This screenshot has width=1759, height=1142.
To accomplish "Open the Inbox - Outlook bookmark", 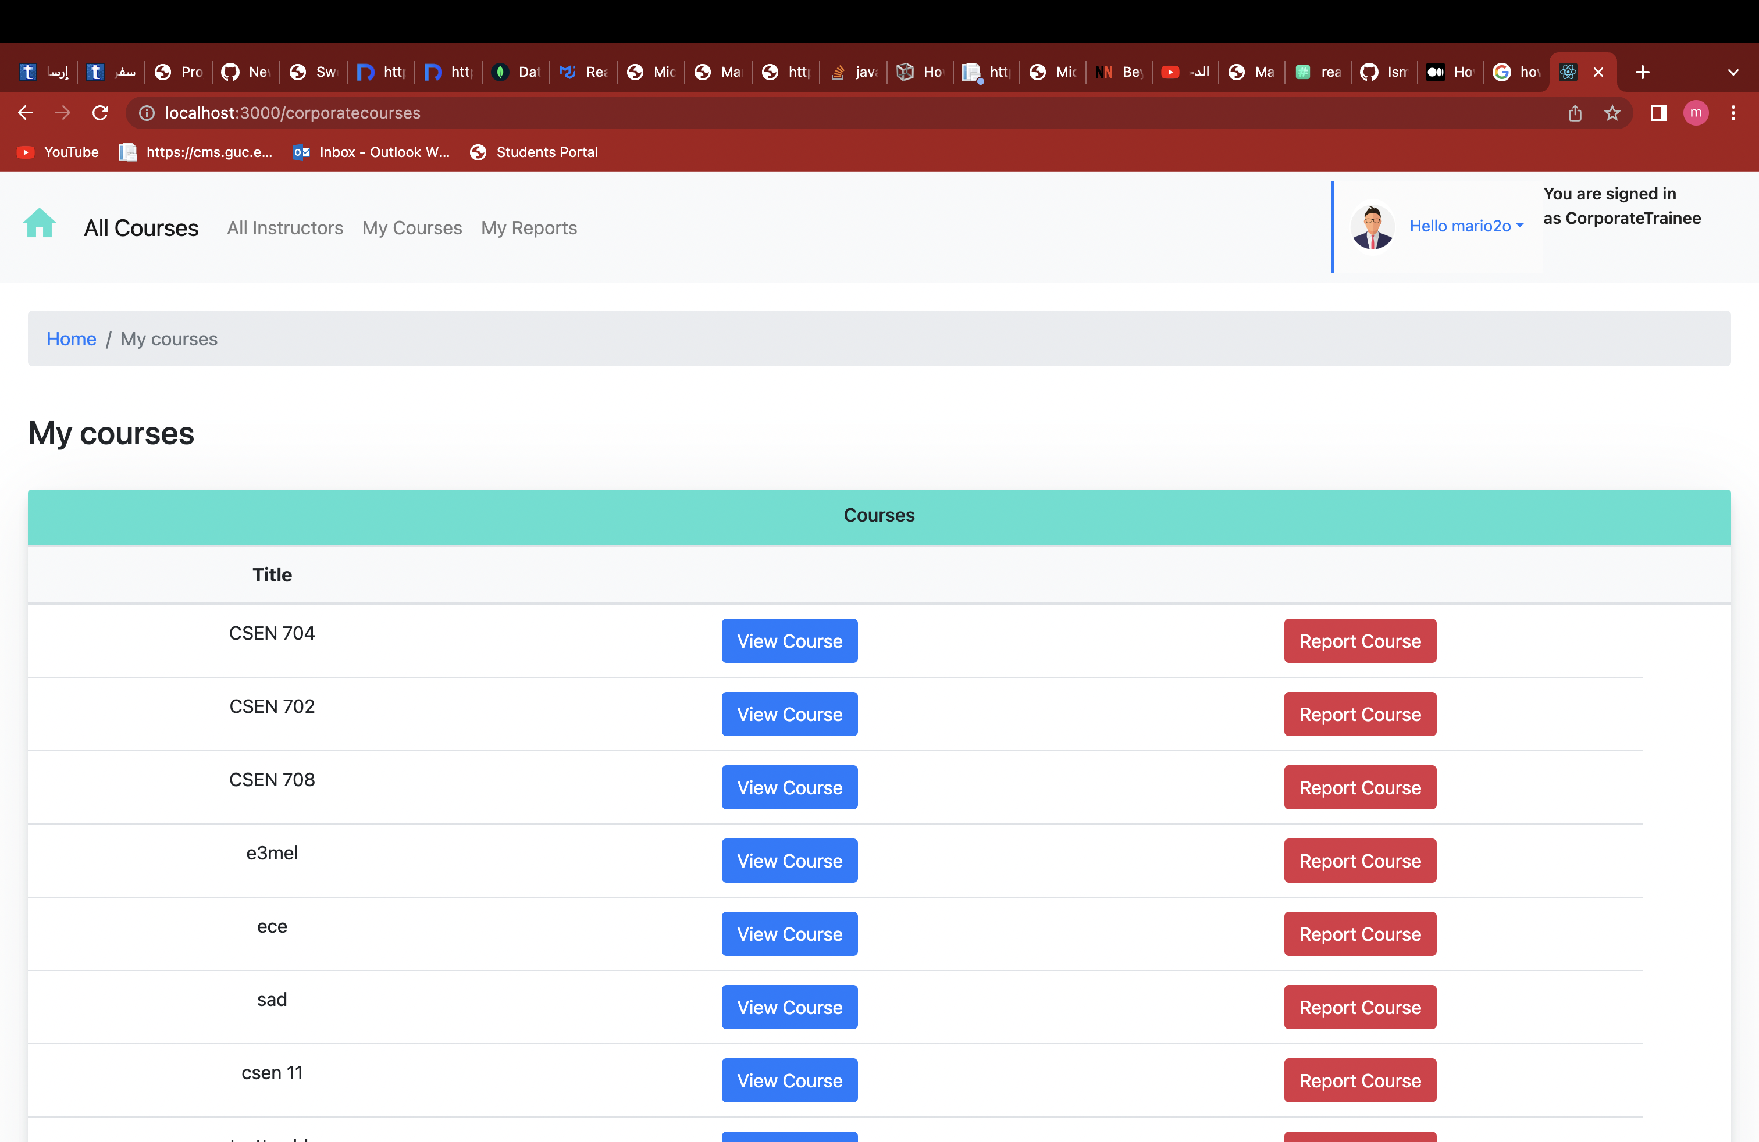I will (x=371, y=152).
